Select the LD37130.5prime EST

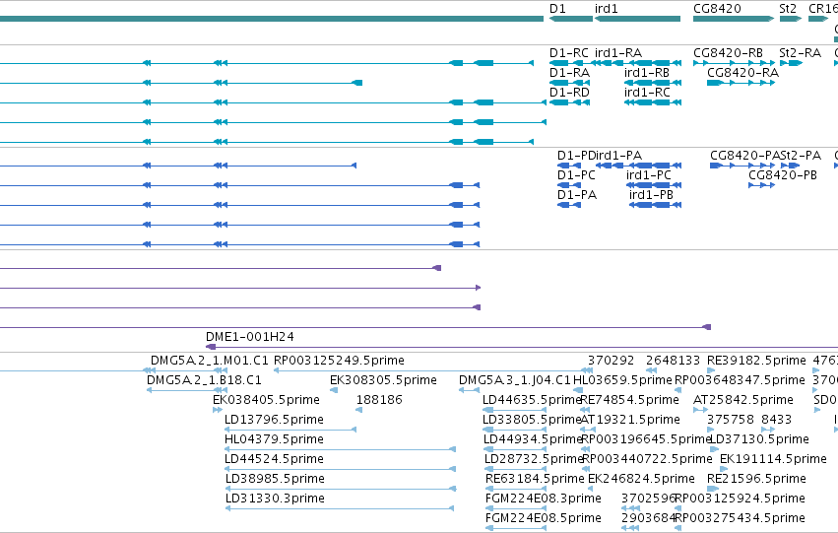coord(759,439)
